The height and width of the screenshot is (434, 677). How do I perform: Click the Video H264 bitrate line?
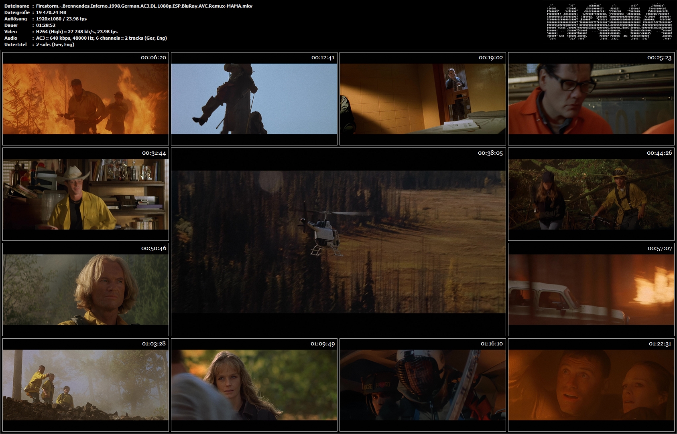(x=77, y=32)
